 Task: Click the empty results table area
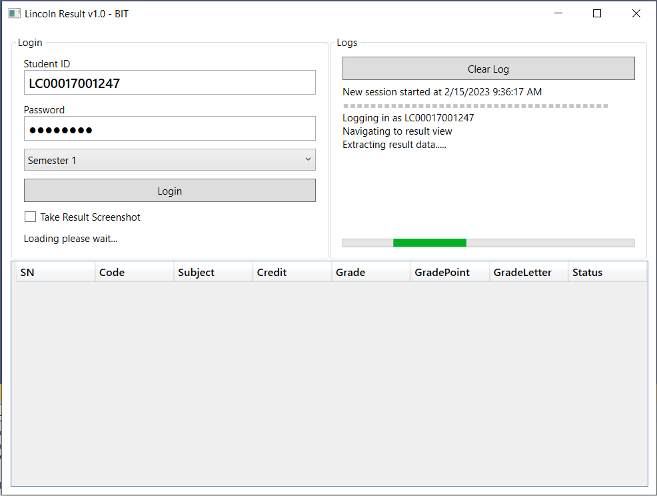click(328, 380)
